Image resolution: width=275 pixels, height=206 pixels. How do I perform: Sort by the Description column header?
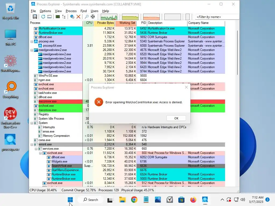[167, 23]
